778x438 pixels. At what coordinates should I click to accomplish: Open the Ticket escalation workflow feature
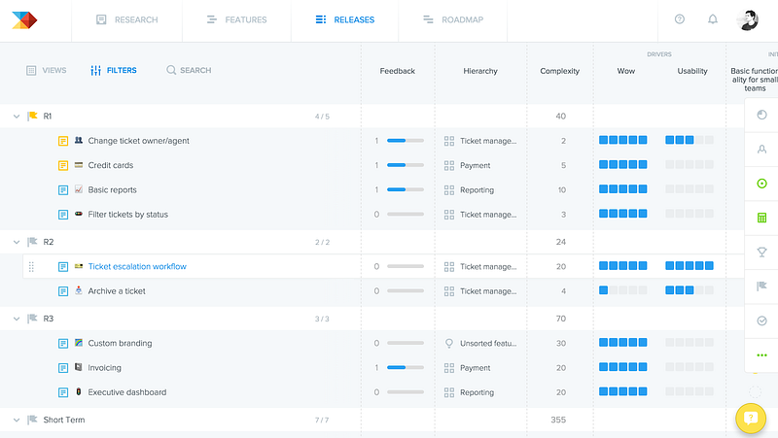click(x=137, y=266)
